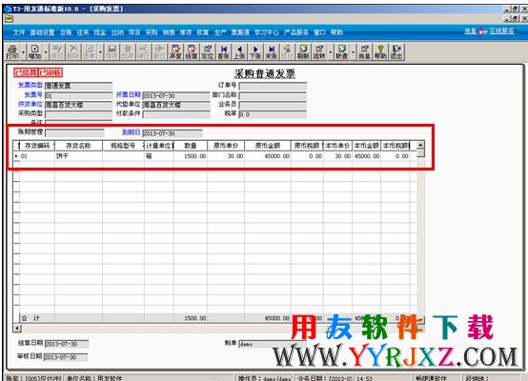Go to next invoice with 下张
Image resolution: width=528 pixels, height=381 pixels.
[x=255, y=51]
